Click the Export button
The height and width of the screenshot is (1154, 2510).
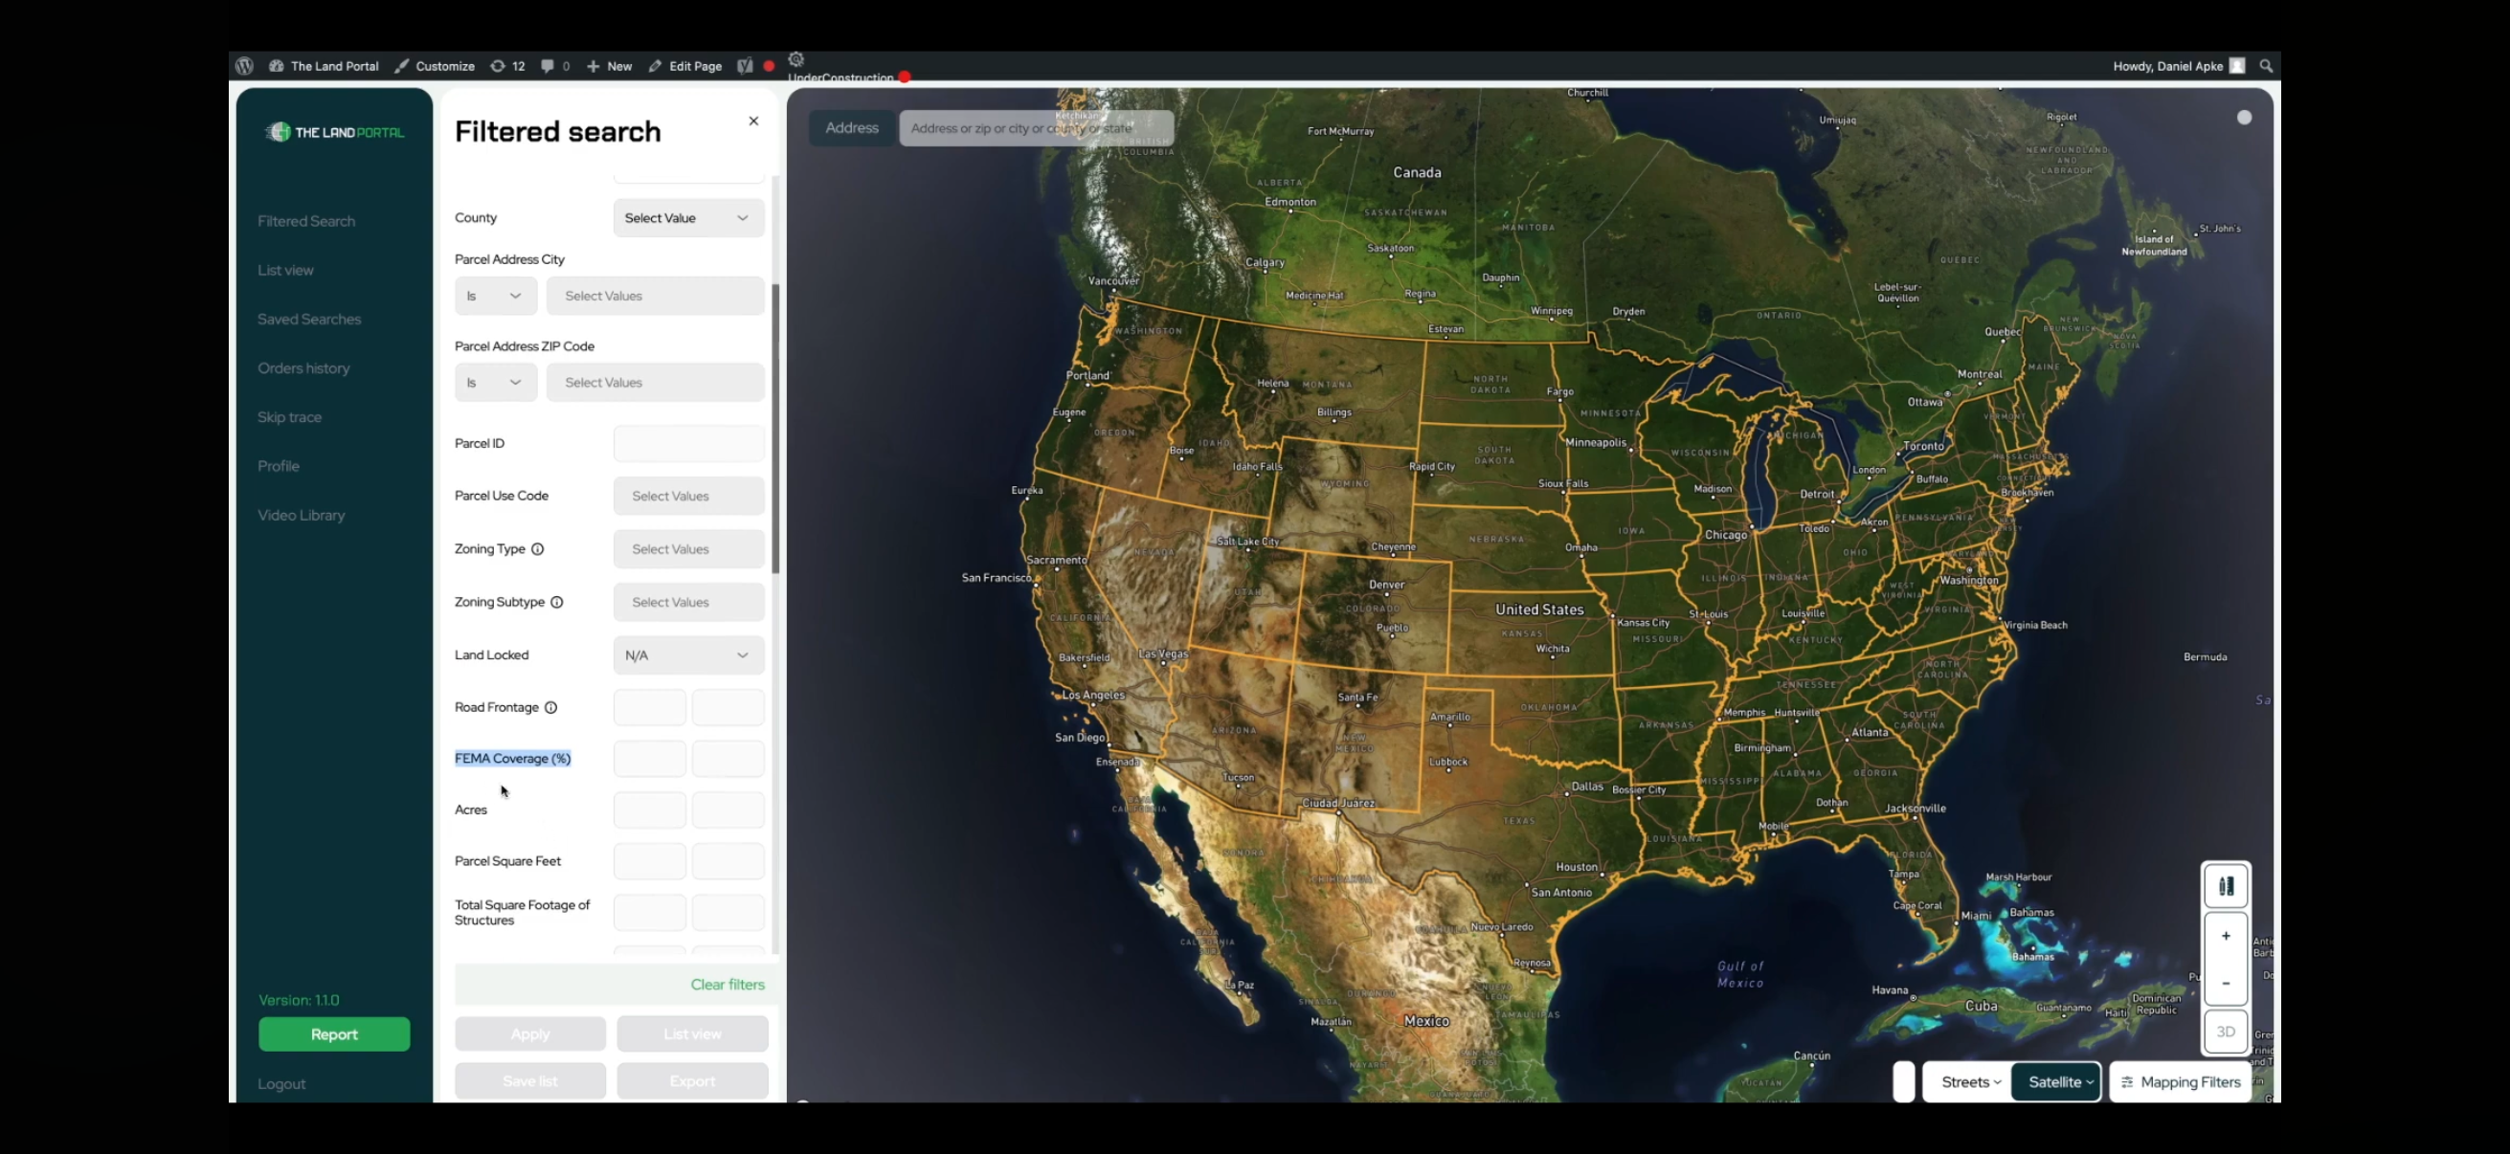[x=693, y=1081]
